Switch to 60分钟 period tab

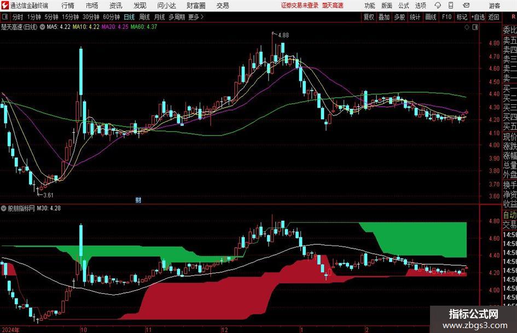(x=111, y=17)
